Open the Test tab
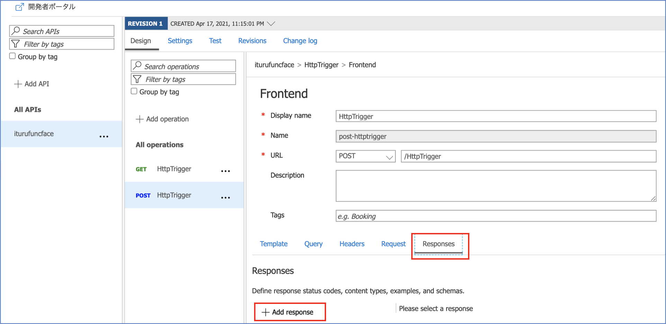 click(x=215, y=41)
